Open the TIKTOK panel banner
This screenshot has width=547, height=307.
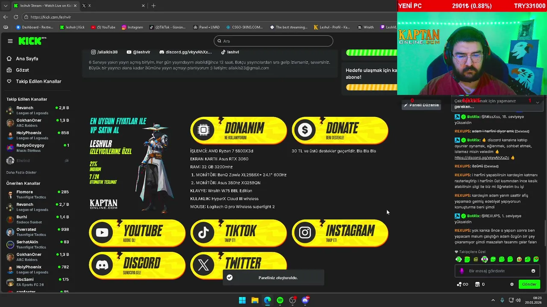pyautogui.click(x=238, y=233)
